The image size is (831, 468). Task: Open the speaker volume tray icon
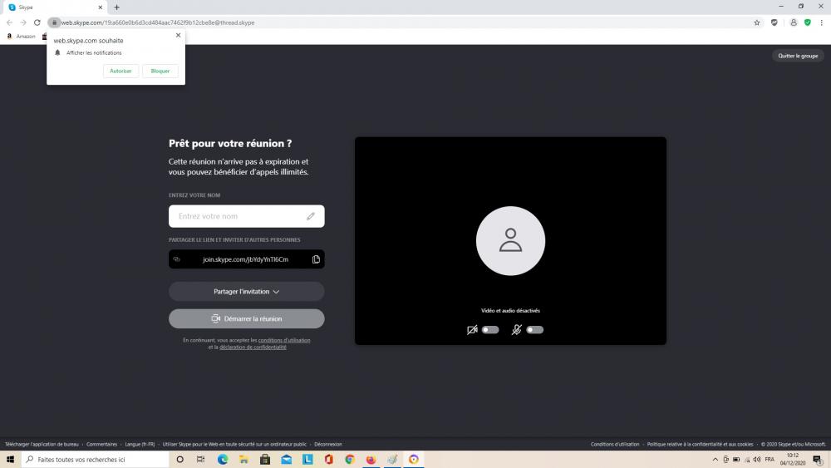[x=757, y=459]
